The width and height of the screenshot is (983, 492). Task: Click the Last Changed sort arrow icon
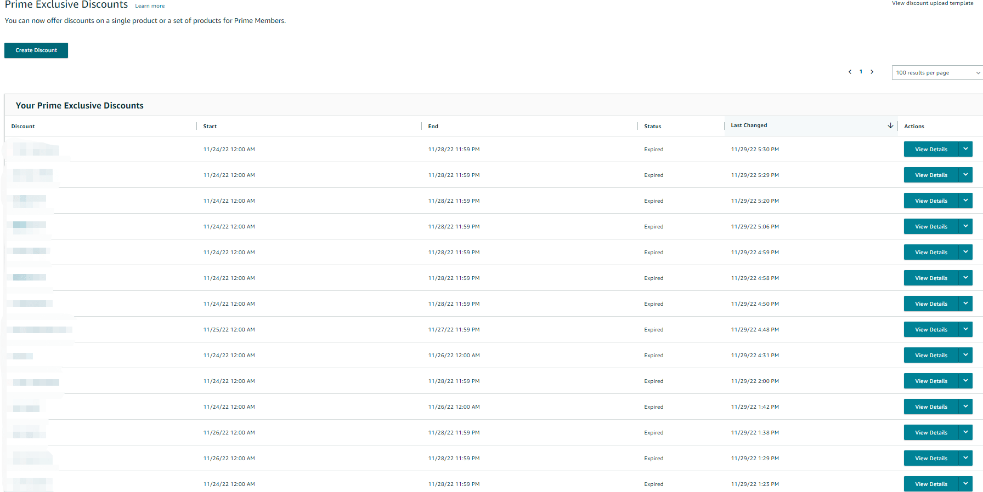(890, 125)
